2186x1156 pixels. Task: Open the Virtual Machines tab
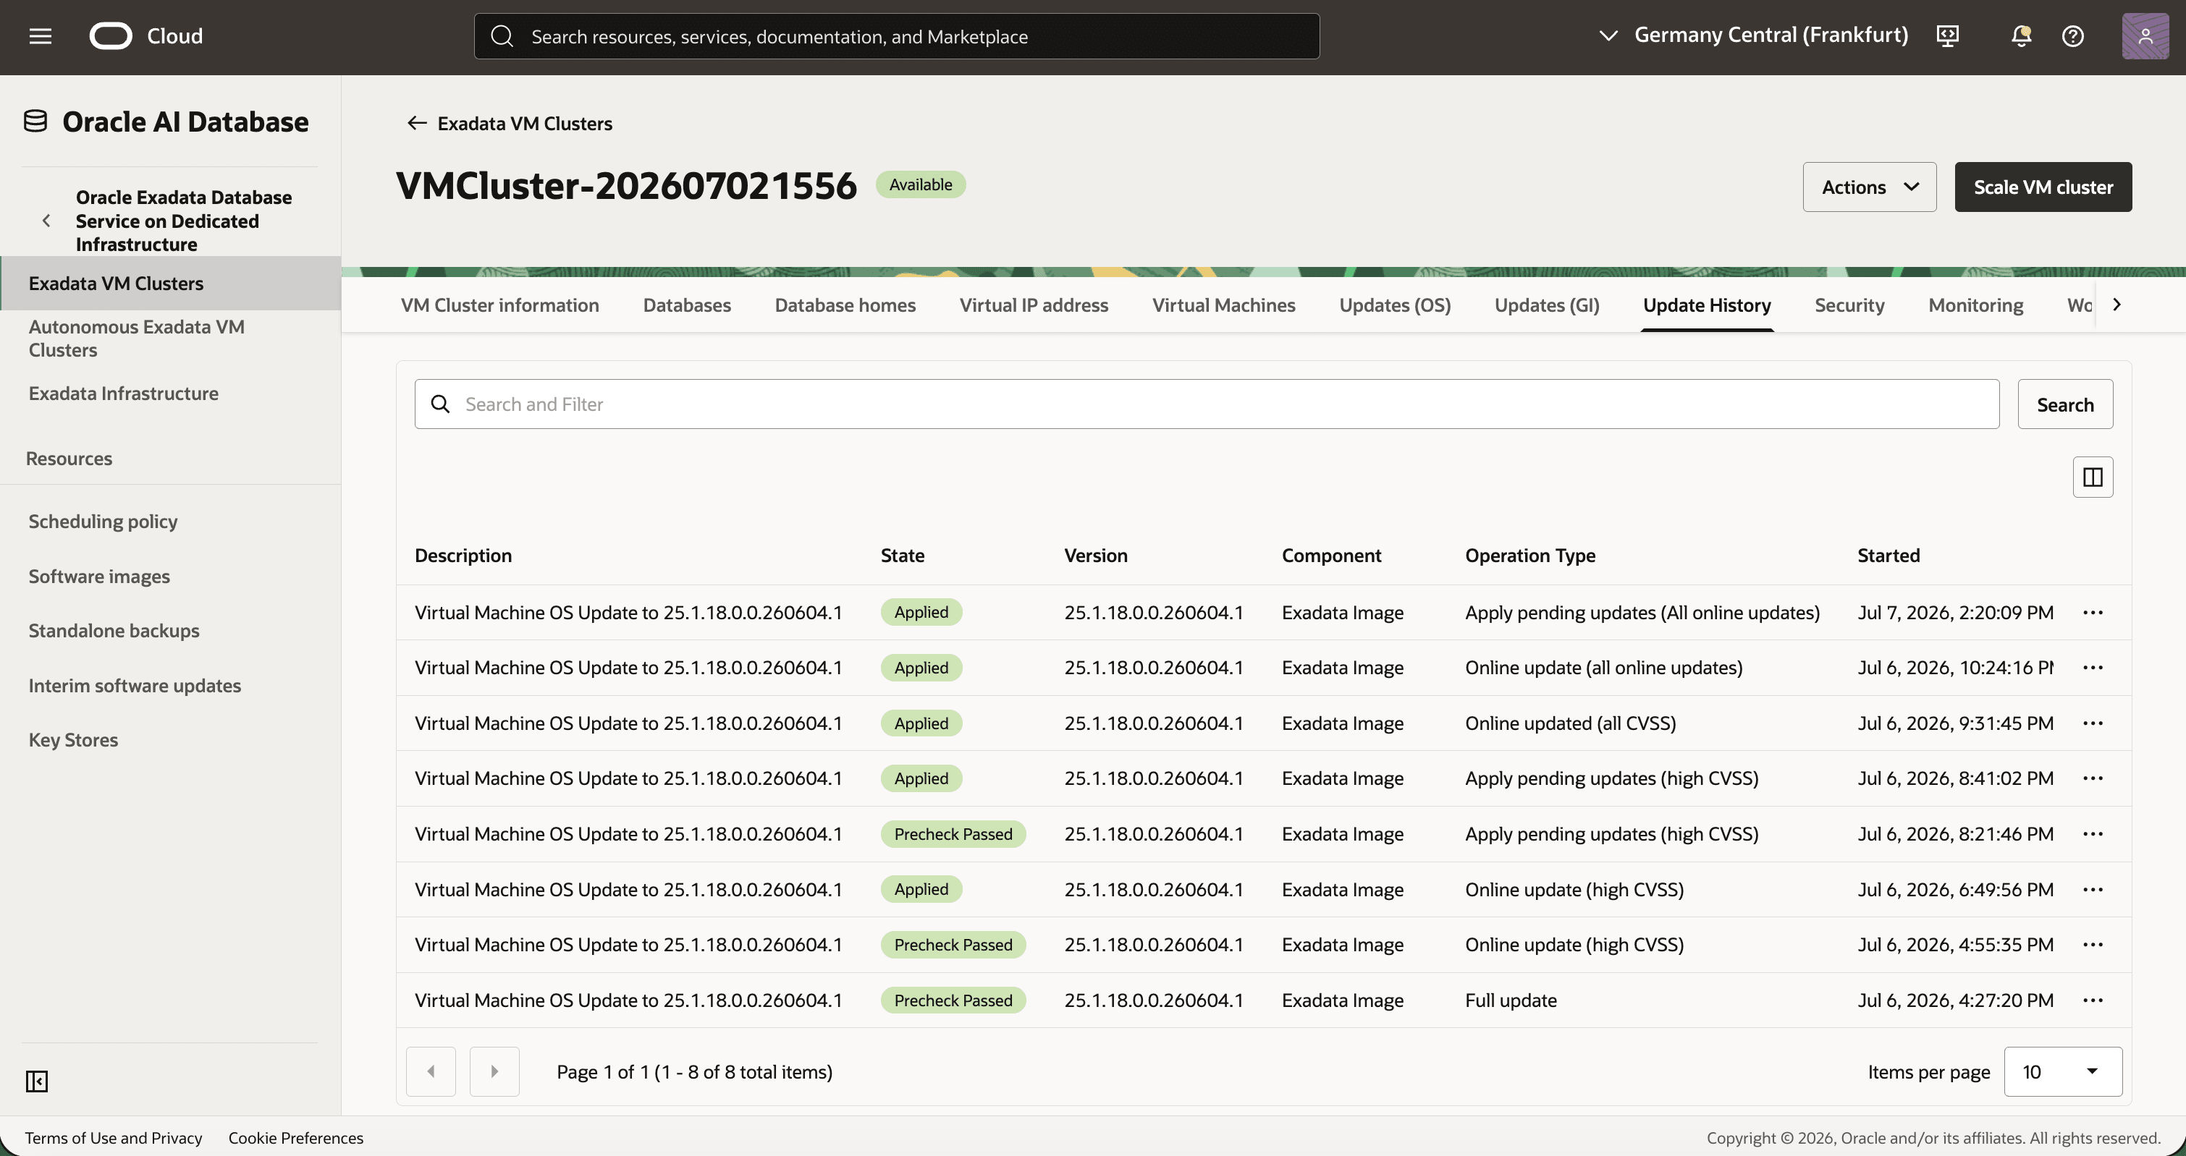click(x=1224, y=305)
